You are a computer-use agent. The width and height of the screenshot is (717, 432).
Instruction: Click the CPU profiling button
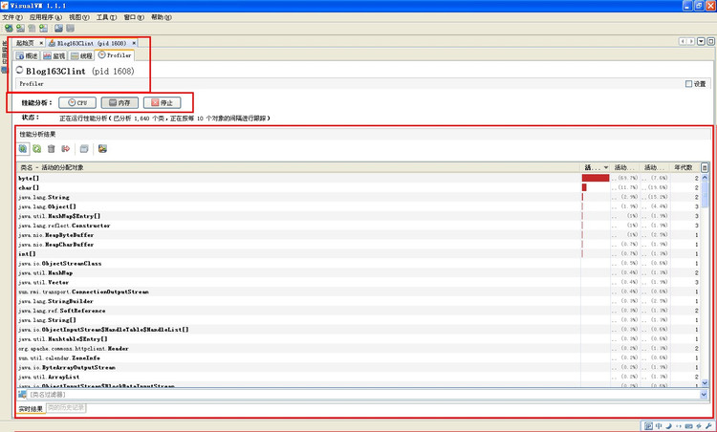(77, 103)
